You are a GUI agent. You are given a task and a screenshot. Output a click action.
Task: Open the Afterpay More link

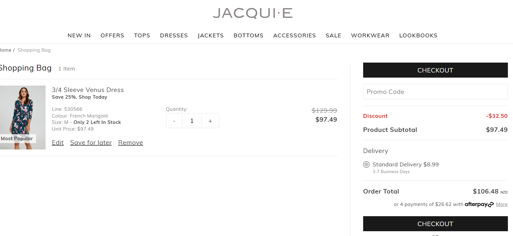(x=502, y=204)
